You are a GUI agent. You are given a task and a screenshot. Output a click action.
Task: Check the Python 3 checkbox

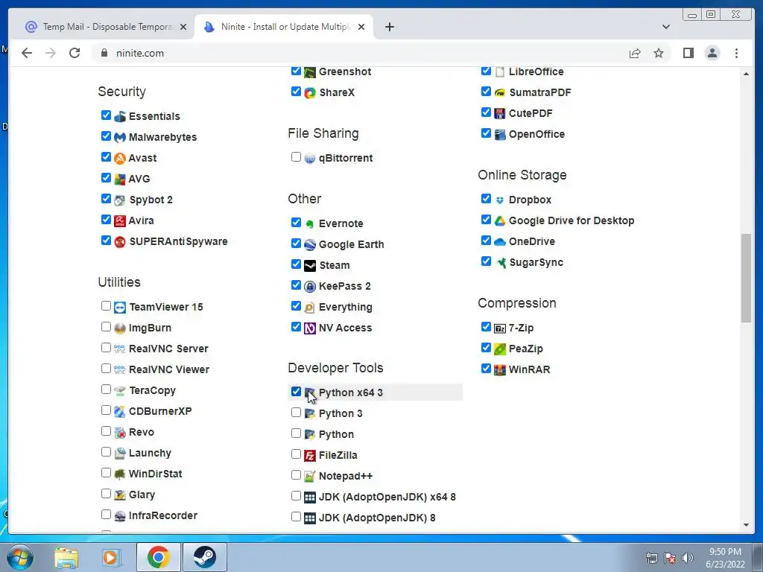pos(296,413)
